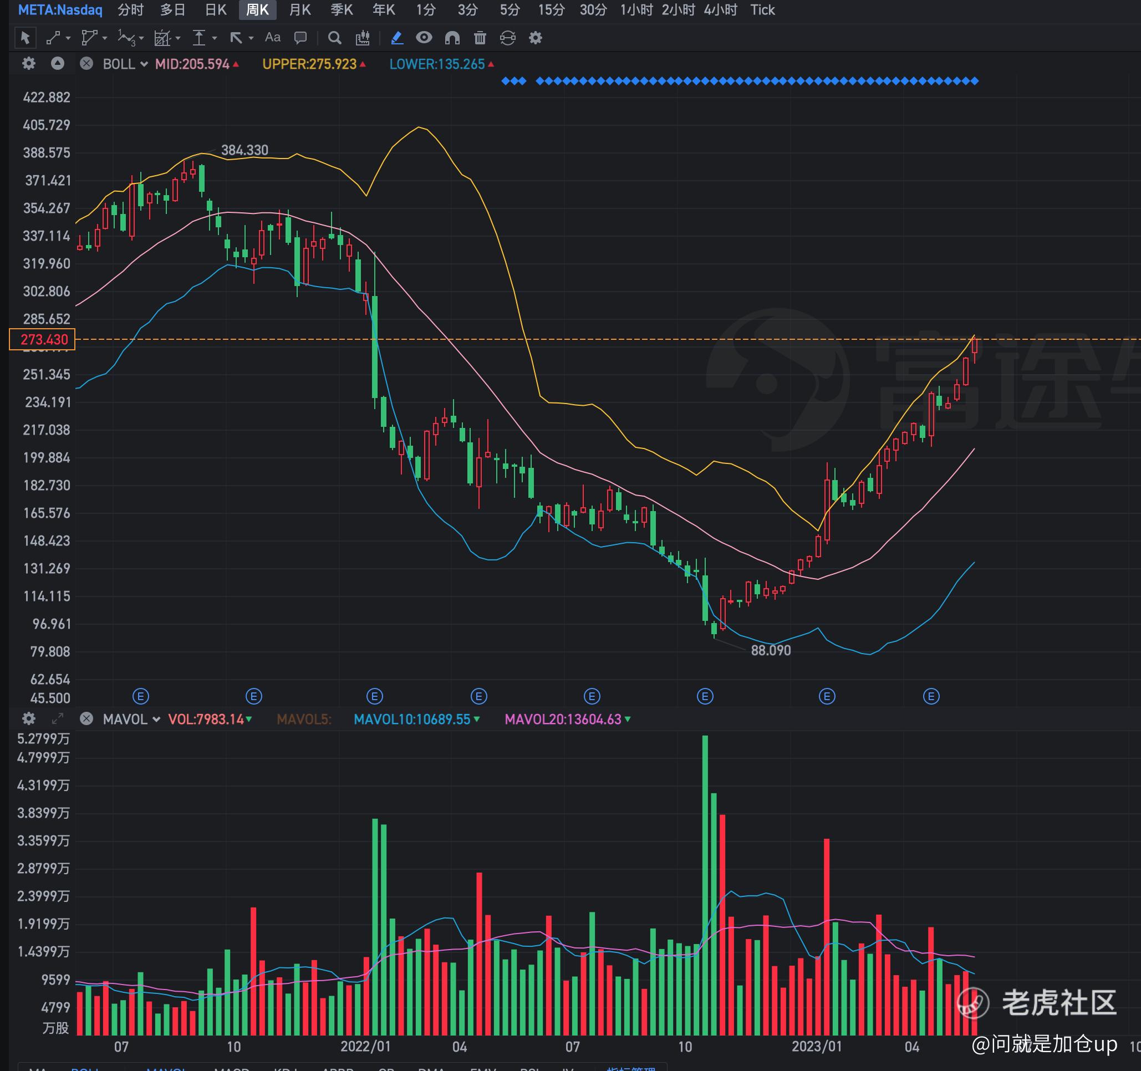Screen dimensions: 1141x1071
Task: Click the magnifier search icon
Action: tap(335, 38)
